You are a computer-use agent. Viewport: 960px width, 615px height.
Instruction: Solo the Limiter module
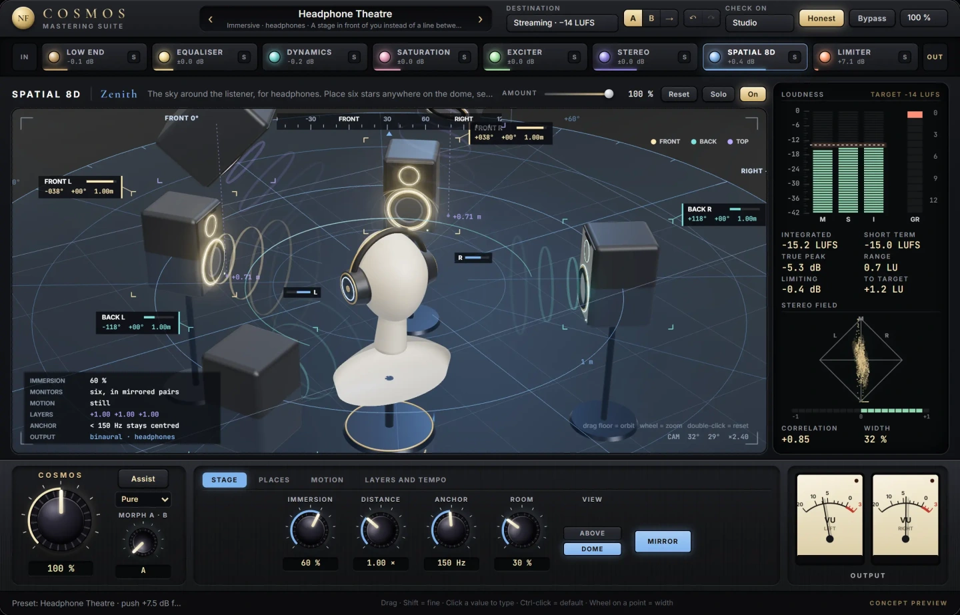coord(905,57)
